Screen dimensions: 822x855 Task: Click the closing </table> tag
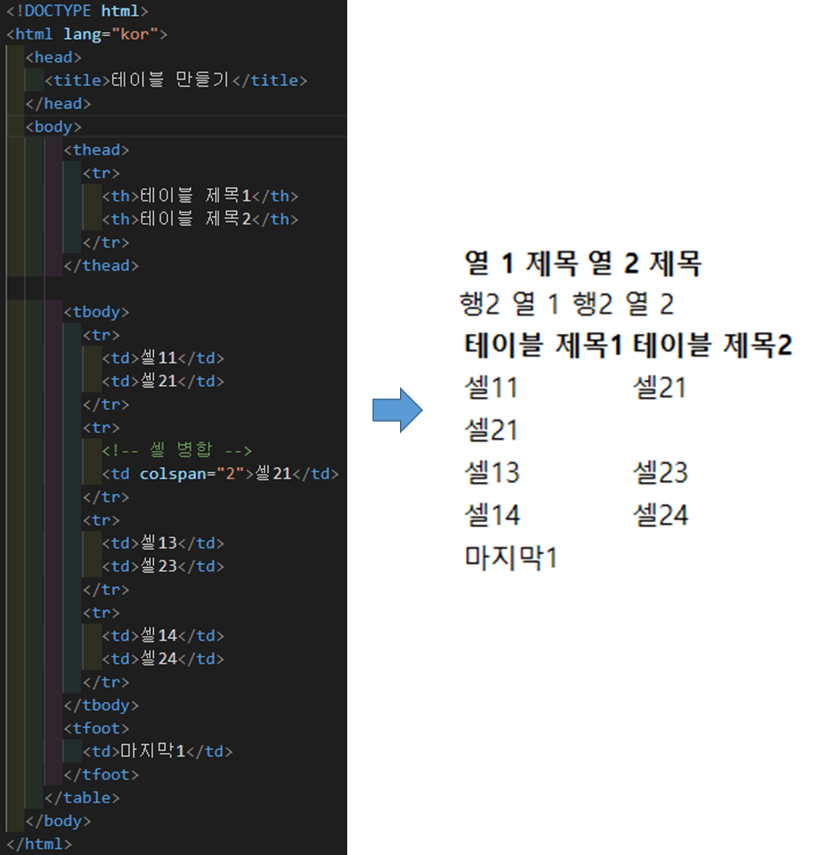coord(82,798)
